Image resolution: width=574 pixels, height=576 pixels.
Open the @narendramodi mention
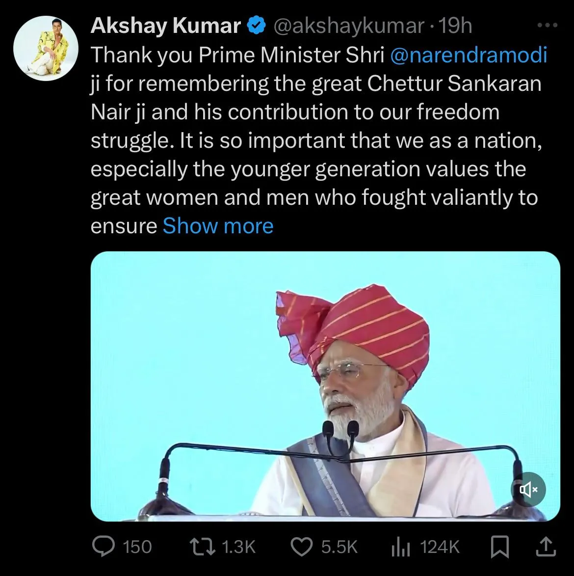coord(469,55)
